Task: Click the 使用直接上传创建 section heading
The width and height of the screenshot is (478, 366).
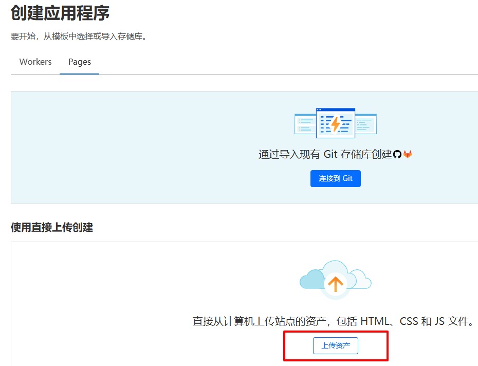Action: (52, 227)
